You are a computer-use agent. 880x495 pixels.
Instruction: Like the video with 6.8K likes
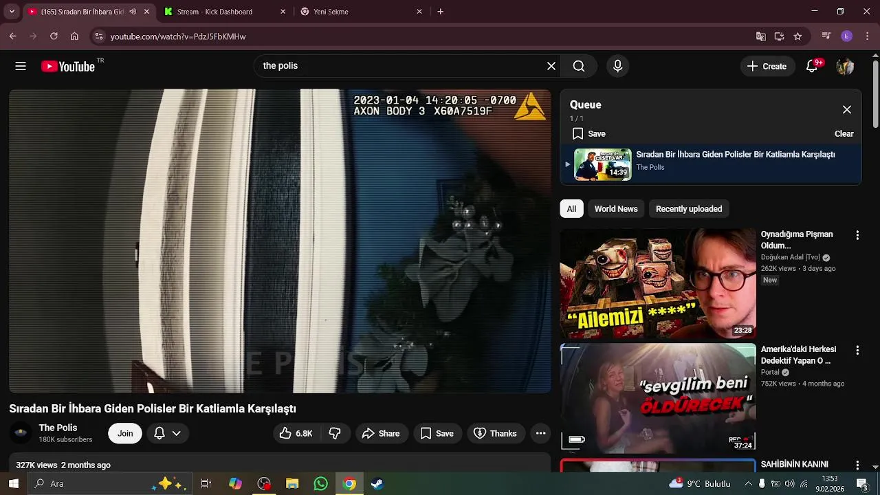pos(296,433)
